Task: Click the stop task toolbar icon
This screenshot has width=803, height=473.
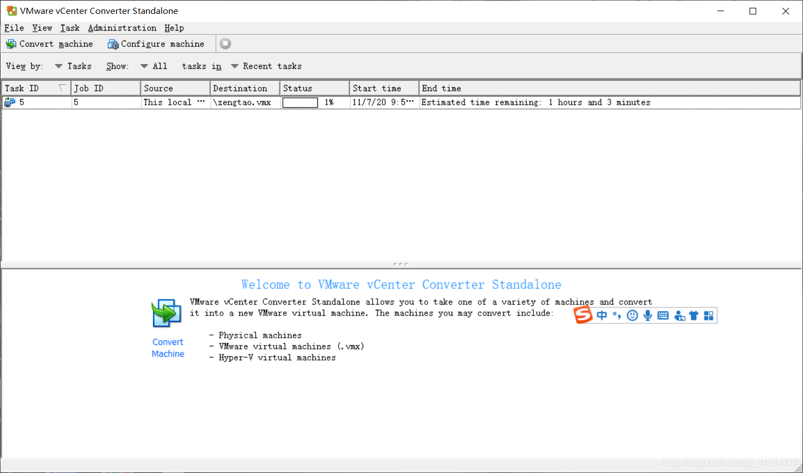Action: (x=225, y=43)
